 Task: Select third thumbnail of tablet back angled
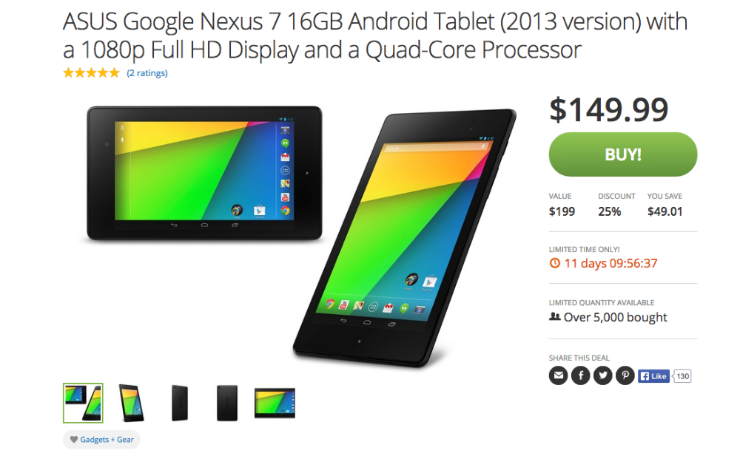[180, 403]
